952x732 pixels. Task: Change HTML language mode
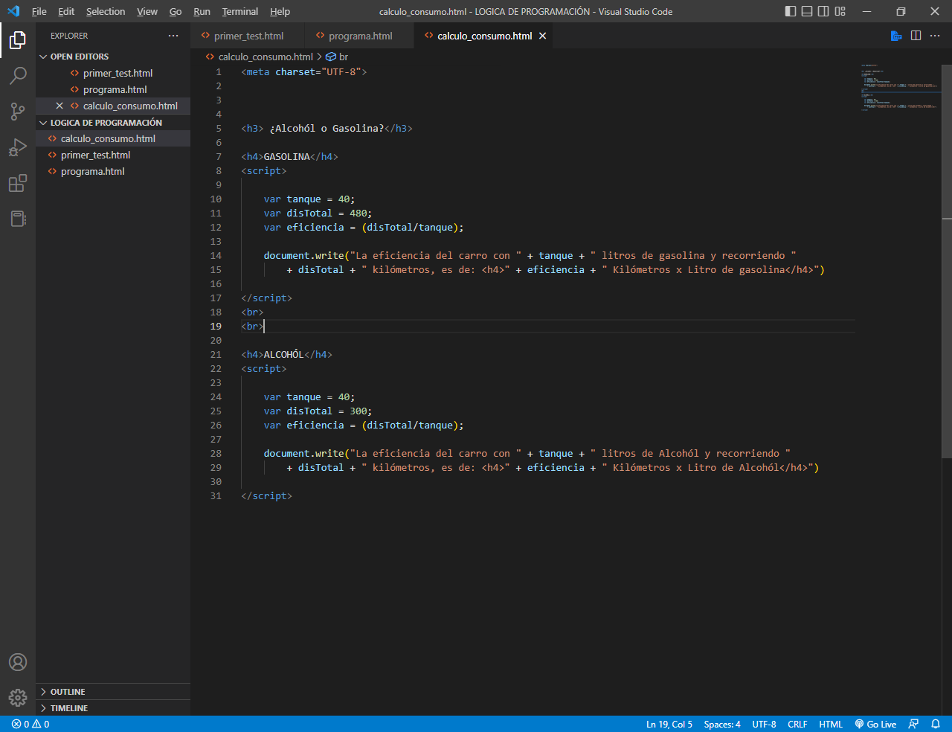click(830, 724)
